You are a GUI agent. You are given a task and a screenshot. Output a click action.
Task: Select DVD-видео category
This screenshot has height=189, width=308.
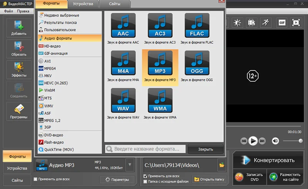click(x=70, y=135)
